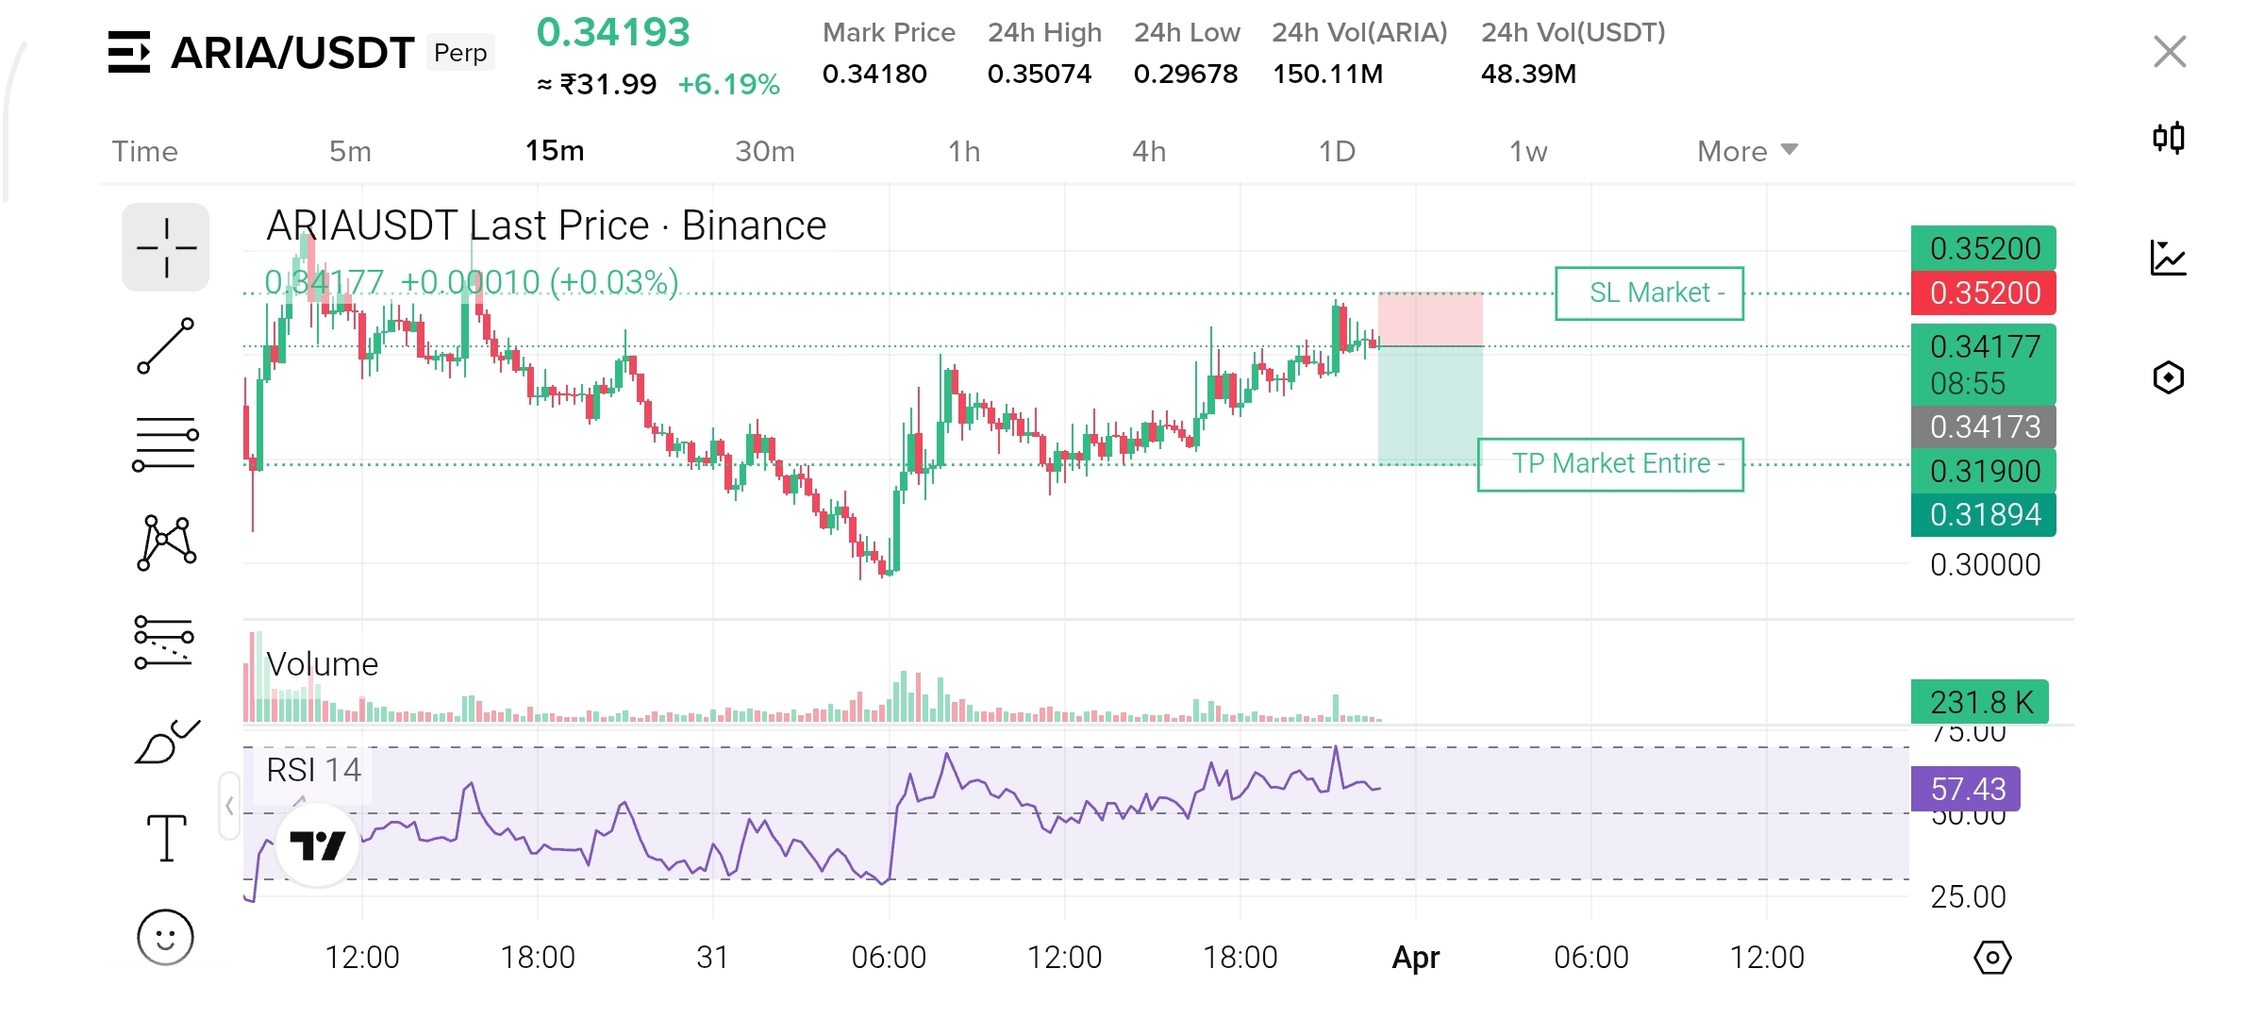Click the ARIAUSDT Last Price Binance title

coord(546,226)
